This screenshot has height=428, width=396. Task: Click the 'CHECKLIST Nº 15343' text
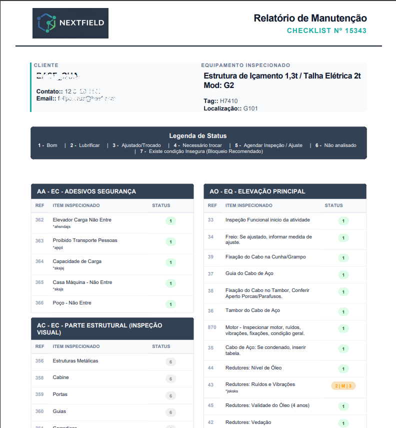tap(326, 30)
